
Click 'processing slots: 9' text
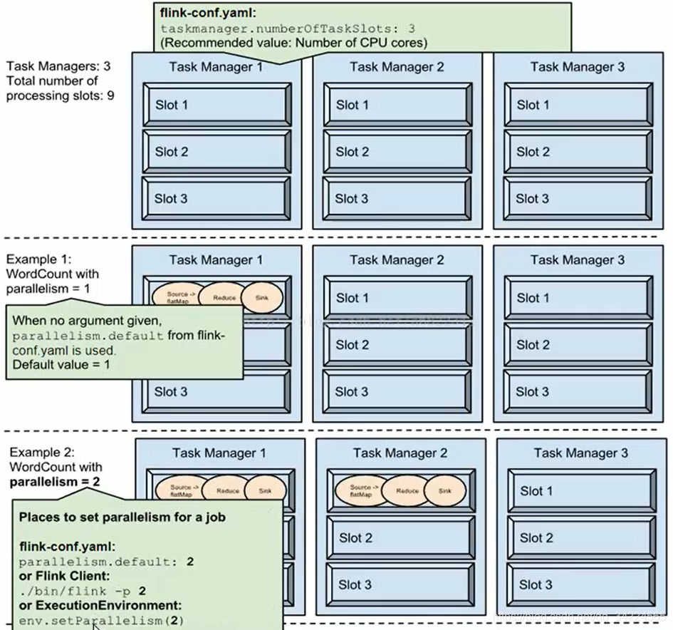[60, 95]
